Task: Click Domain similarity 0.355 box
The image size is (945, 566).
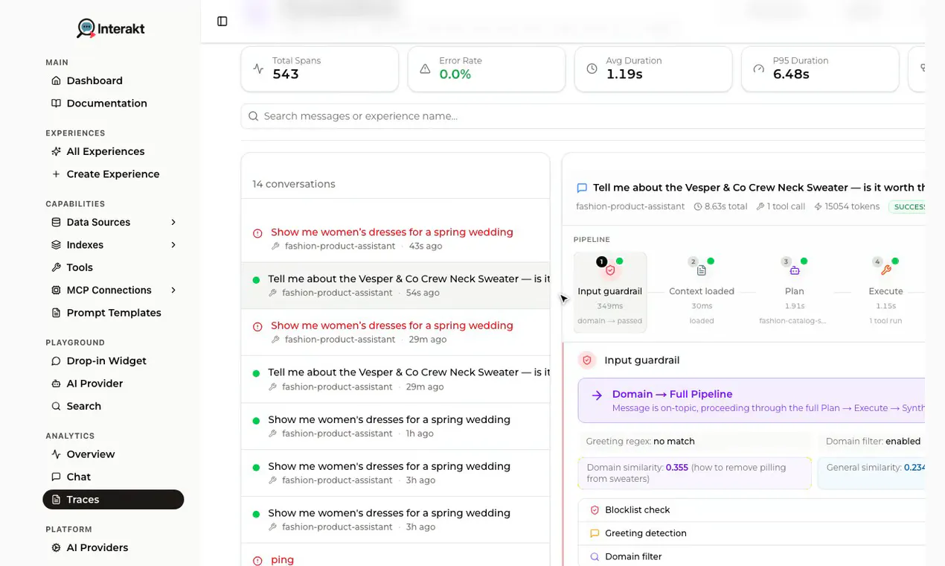Action: tap(694, 473)
